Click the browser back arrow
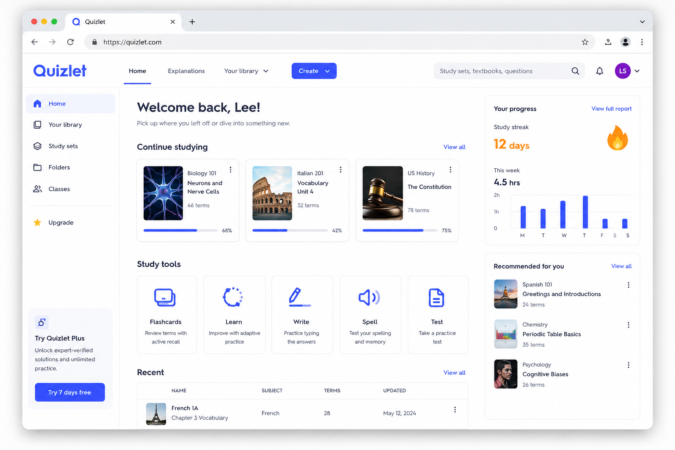 35,42
